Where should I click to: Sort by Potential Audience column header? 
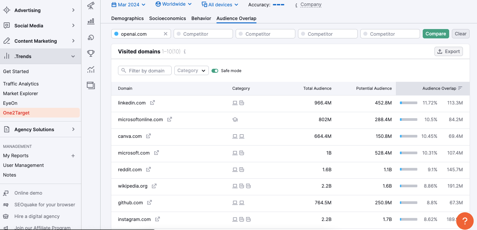pos(374,88)
